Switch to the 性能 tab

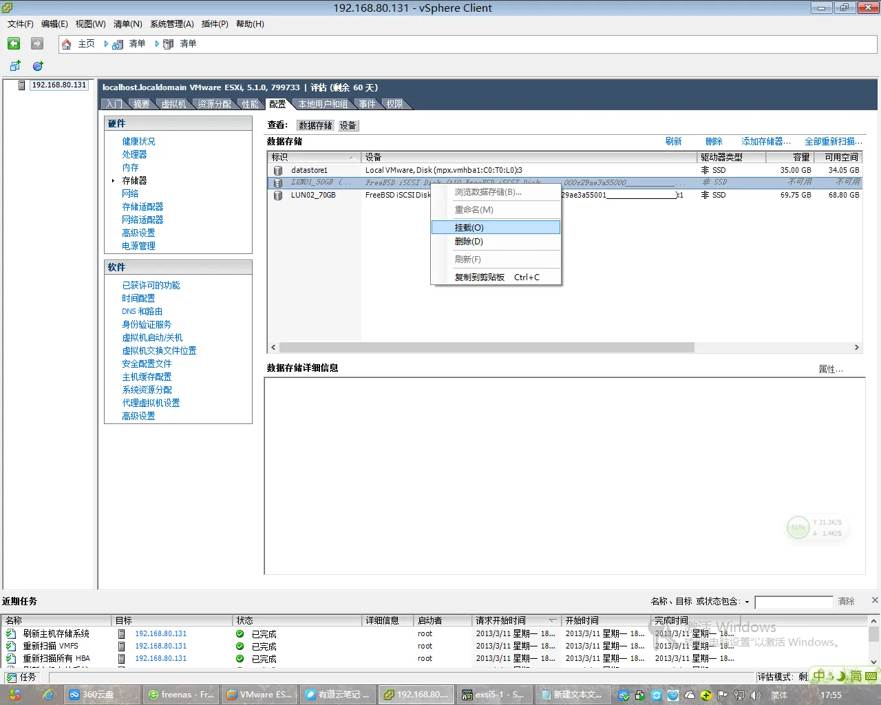251,104
